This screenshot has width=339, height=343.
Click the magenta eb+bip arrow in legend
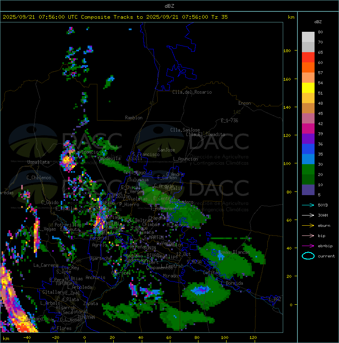(308, 246)
